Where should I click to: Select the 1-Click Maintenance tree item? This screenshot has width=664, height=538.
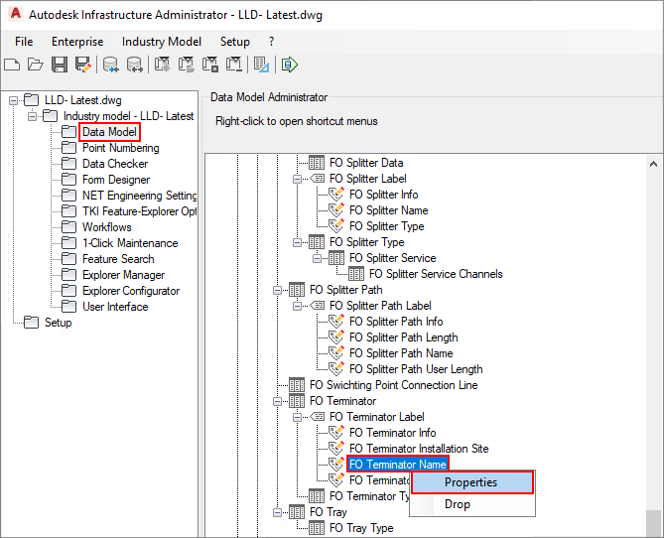(130, 243)
